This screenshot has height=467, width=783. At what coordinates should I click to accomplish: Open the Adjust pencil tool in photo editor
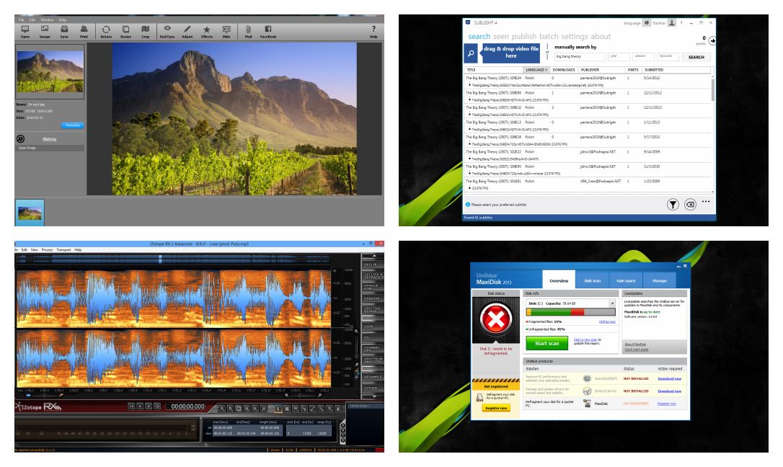click(187, 32)
